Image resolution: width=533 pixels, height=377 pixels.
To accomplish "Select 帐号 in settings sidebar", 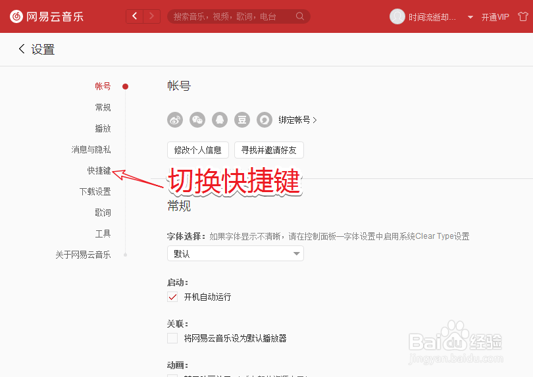I will coord(103,86).
